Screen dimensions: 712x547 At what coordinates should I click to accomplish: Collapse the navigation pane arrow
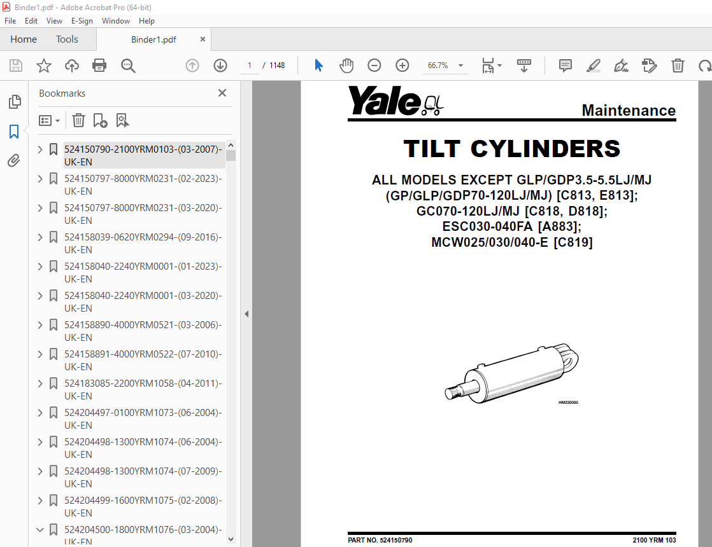pyautogui.click(x=246, y=314)
